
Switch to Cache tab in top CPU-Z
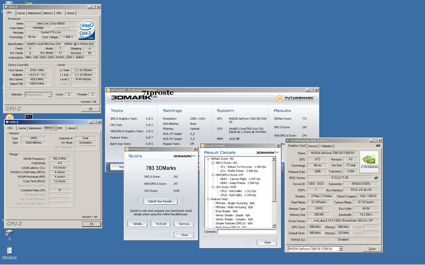click(21, 13)
